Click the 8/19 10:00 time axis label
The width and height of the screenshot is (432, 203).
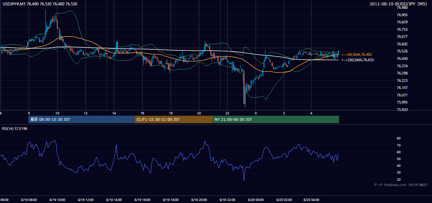click(x=57, y=200)
